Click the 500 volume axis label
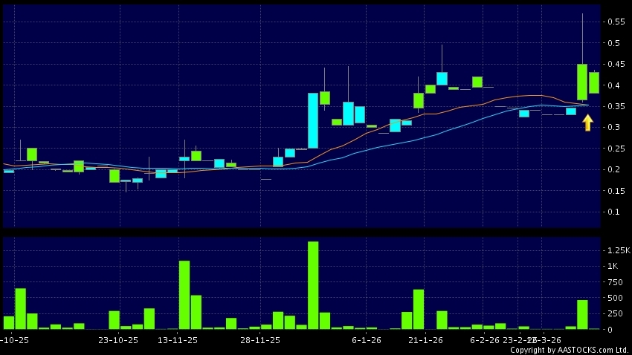 coord(614,298)
